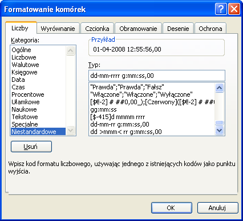The image size is (243, 221).
Task: Select the "Prawda";"Prawda";"Fałsz" format
Action: (x=152, y=87)
